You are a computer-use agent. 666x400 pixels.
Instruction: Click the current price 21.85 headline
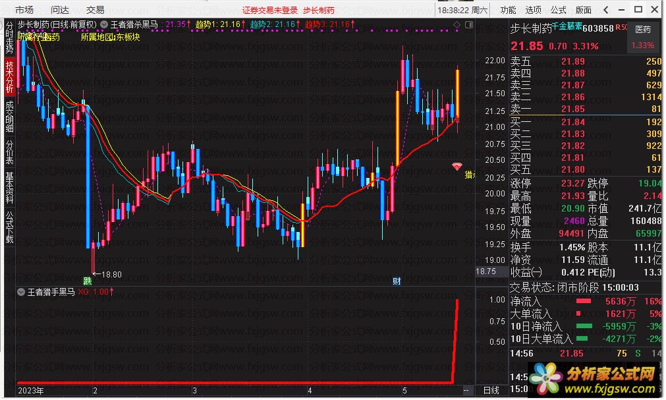[527, 46]
